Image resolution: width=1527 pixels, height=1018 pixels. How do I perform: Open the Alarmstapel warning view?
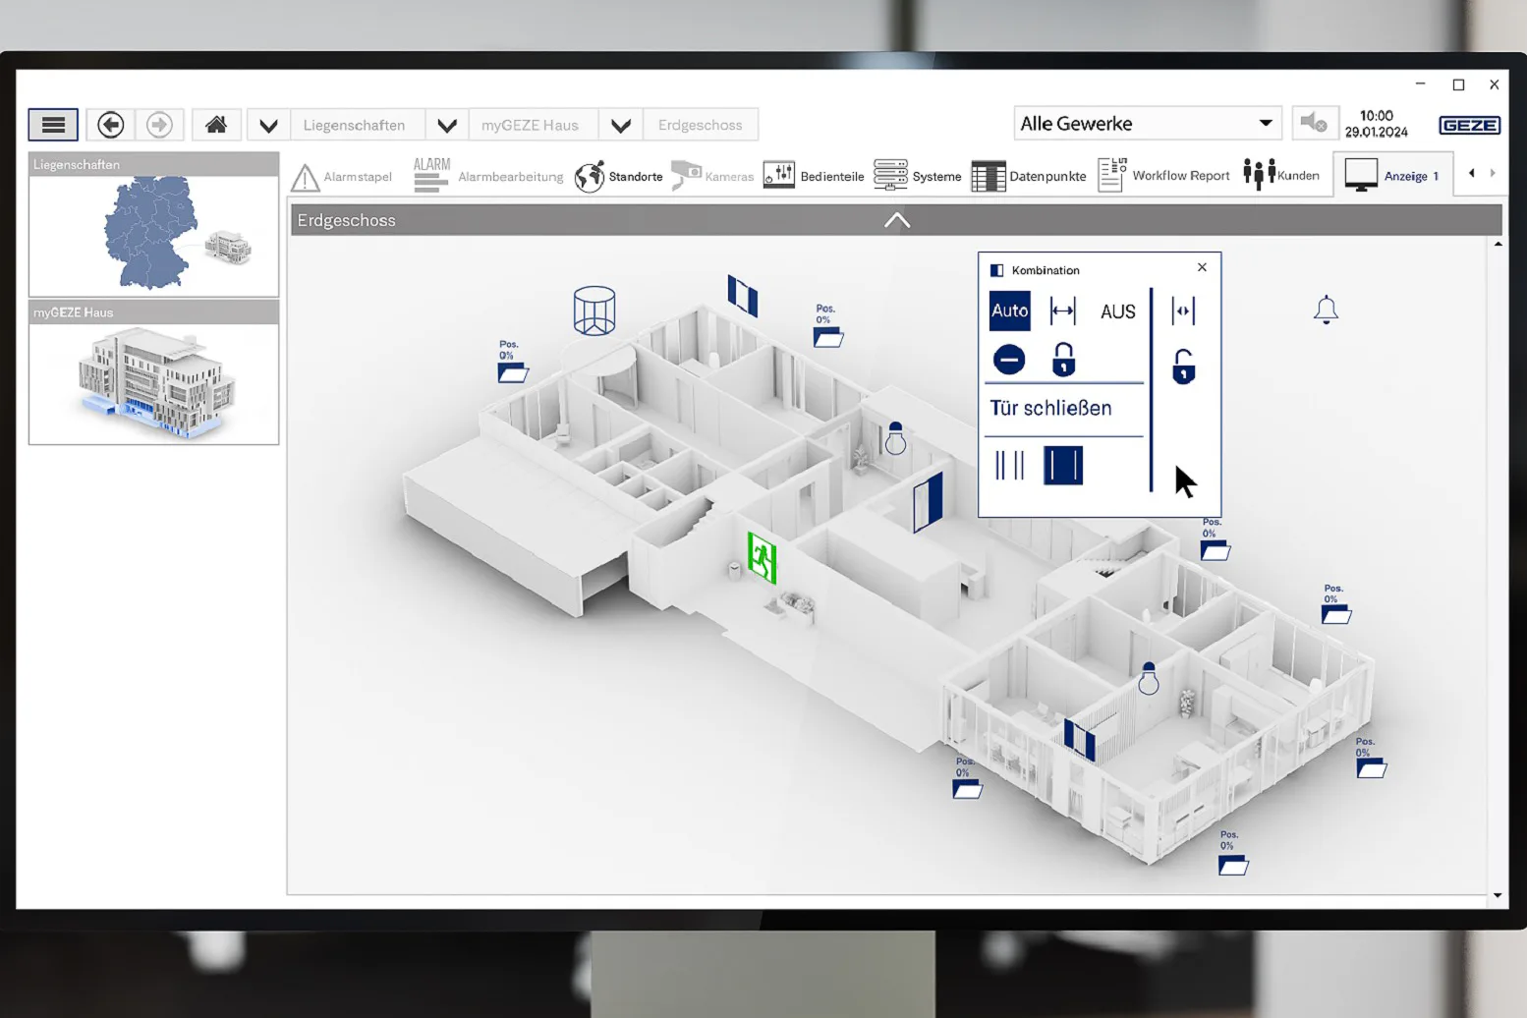point(342,177)
